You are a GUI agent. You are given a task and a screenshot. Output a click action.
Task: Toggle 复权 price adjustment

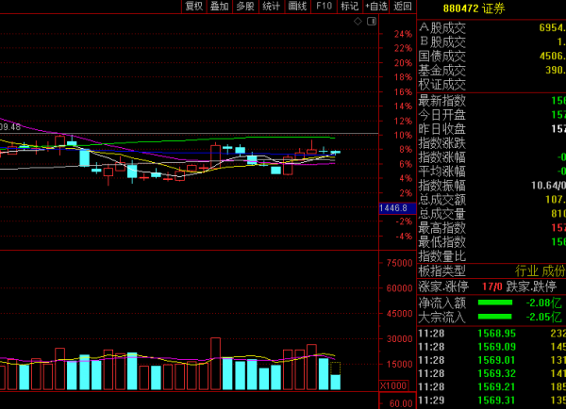pyautogui.click(x=194, y=6)
